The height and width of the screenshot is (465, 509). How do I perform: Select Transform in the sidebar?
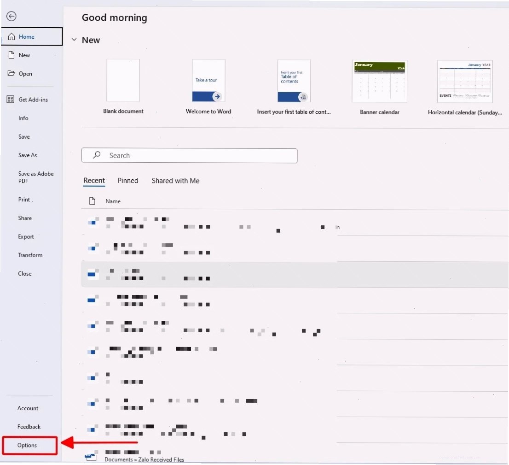tap(30, 255)
